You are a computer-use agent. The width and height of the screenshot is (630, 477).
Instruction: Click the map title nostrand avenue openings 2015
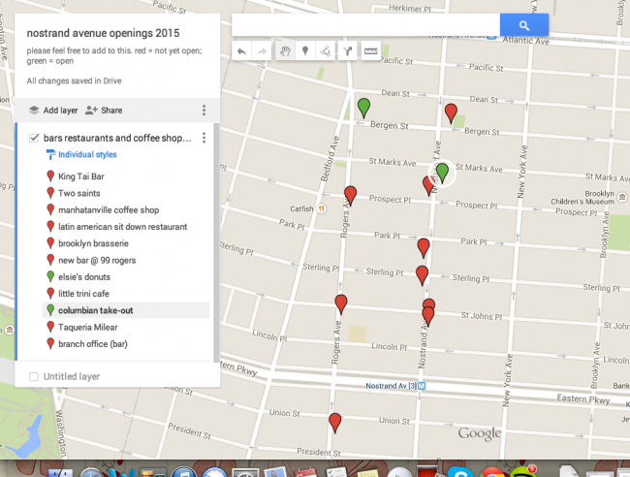pos(104,33)
